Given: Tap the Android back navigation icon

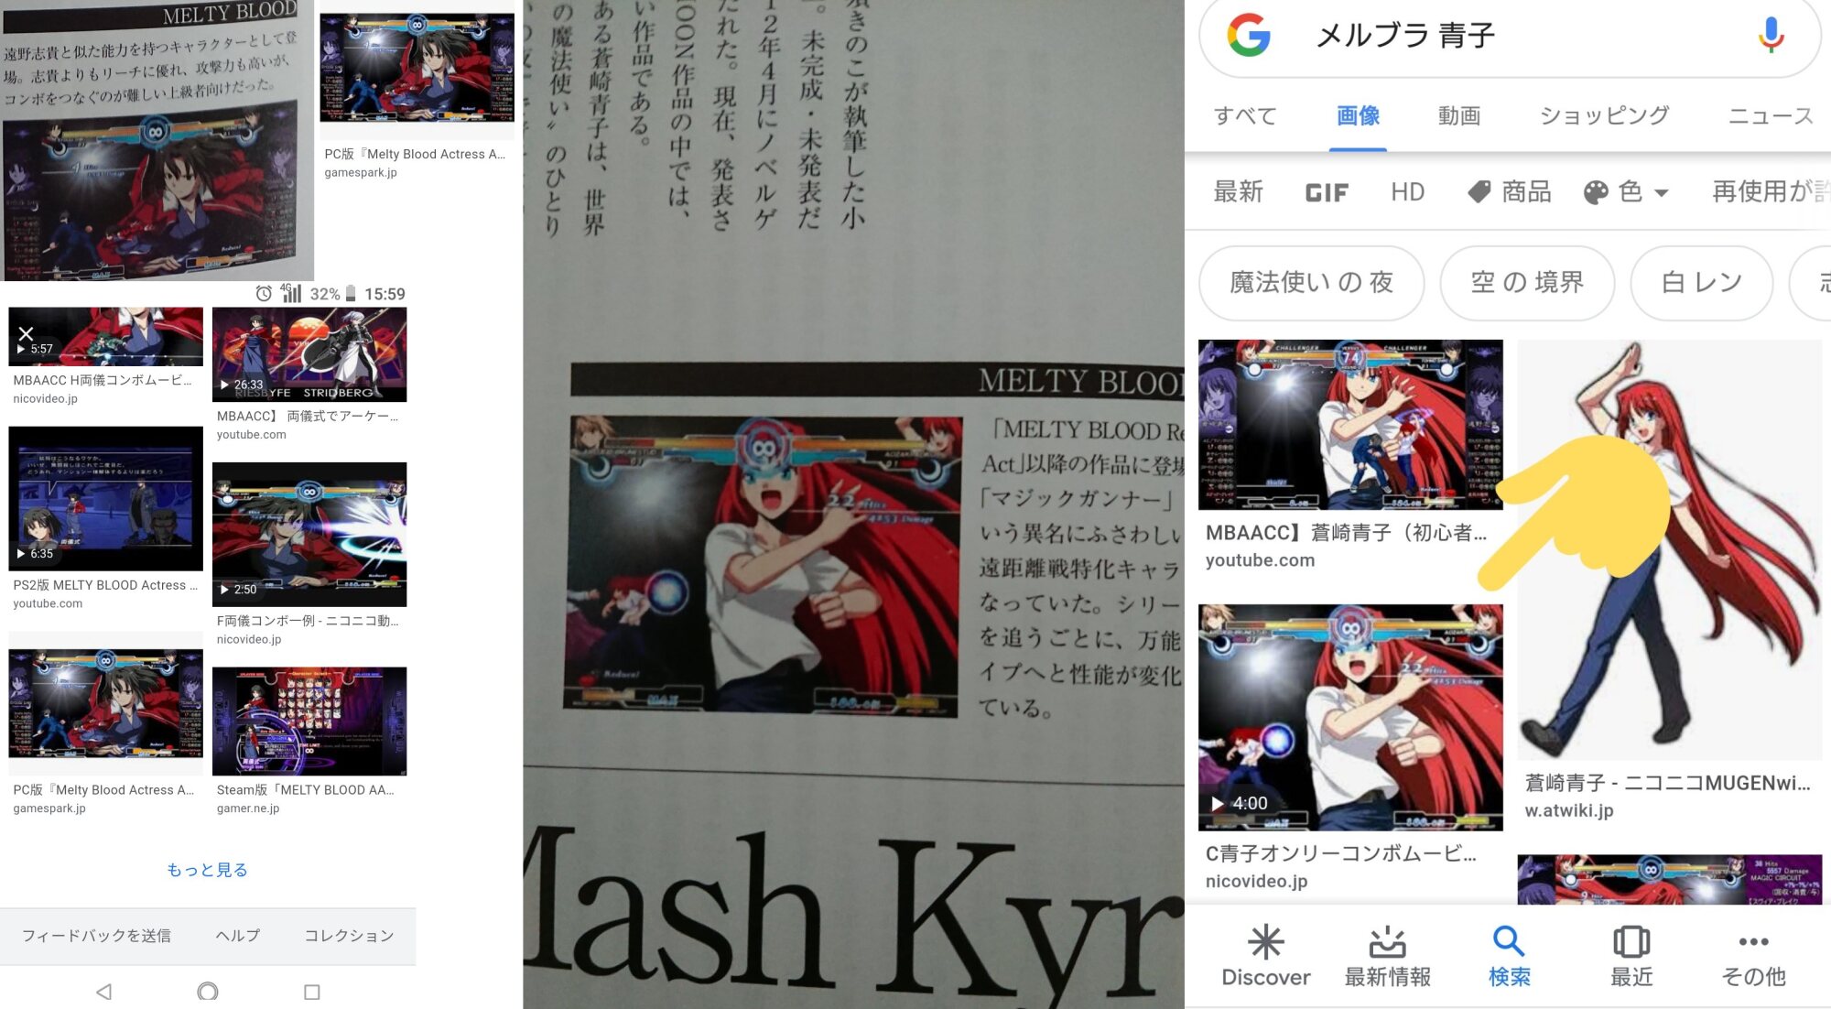Looking at the screenshot, I should [x=104, y=992].
